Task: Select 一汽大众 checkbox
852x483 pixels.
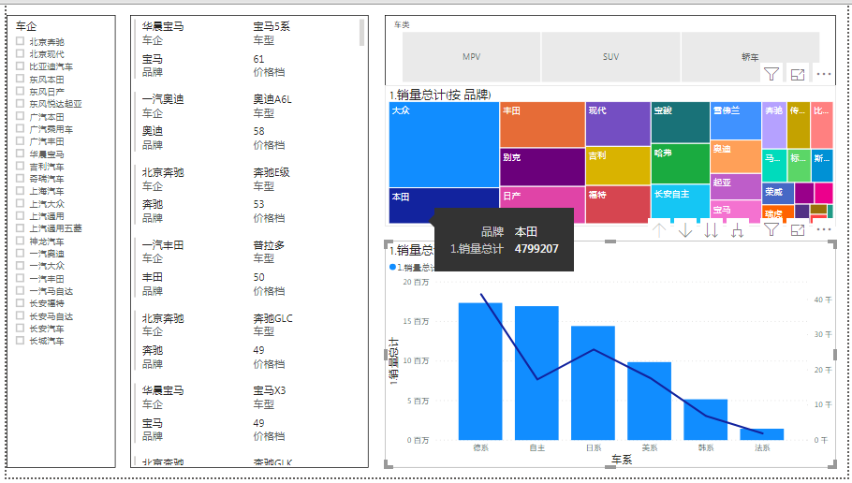Action: (20, 265)
